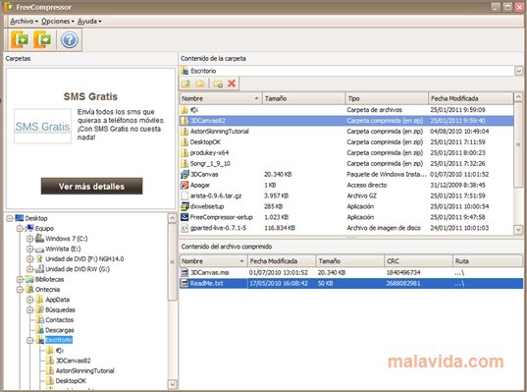Viewport: 527px width, 392px height.
Task: Collapse the Desktop tree node
Action: [10, 218]
